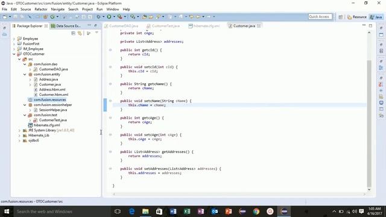Open Google Chrome from the taskbar

(256, 212)
